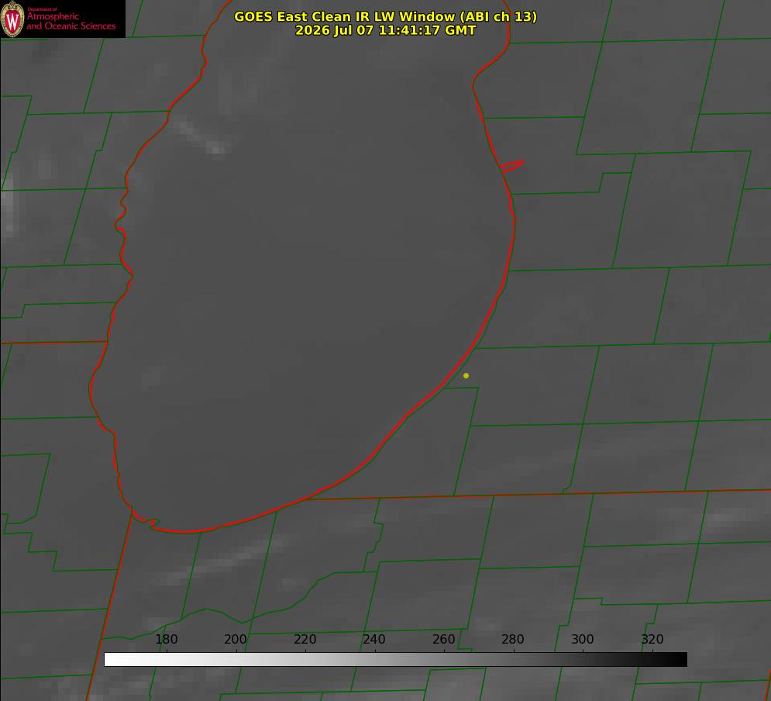771x701 pixels.
Task: Click the 240 tick label on colorbar
Action: coord(374,639)
